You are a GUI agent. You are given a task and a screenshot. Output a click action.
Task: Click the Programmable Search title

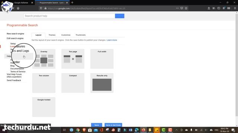(x=22, y=25)
